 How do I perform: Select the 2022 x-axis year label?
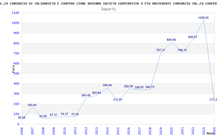(193, 131)
